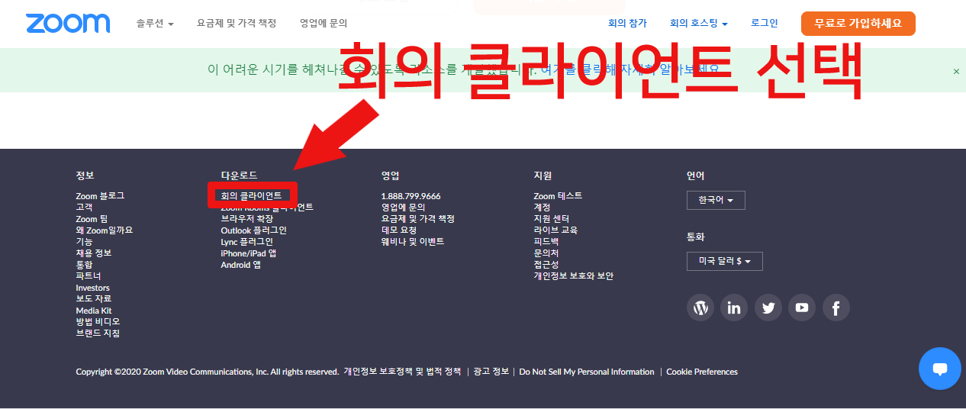The image size is (966, 409).
Task: Open the YouTube social icon
Action: 802,308
